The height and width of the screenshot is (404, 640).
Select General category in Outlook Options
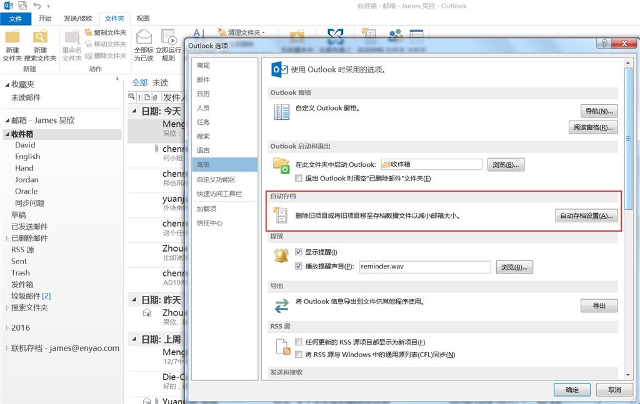[x=224, y=65]
